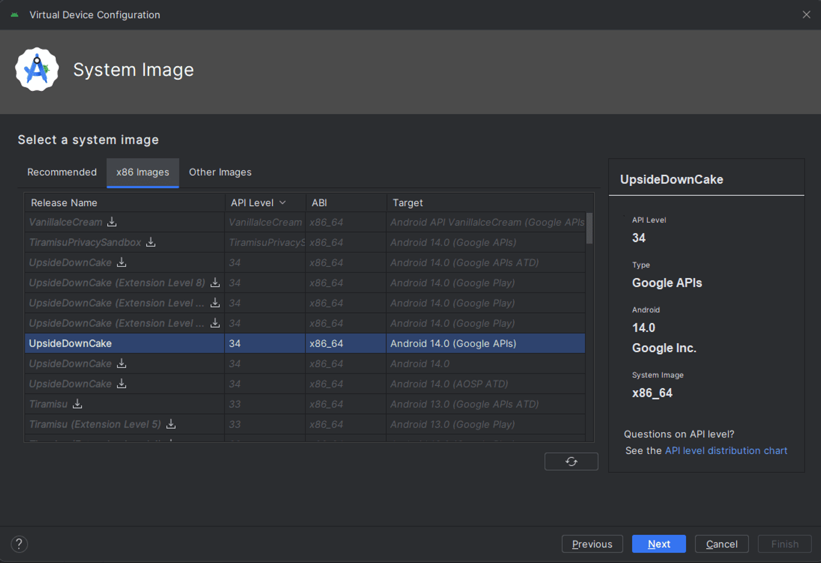Cancel the device configuration
Image resolution: width=821 pixels, height=563 pixels.
(722, 544)
